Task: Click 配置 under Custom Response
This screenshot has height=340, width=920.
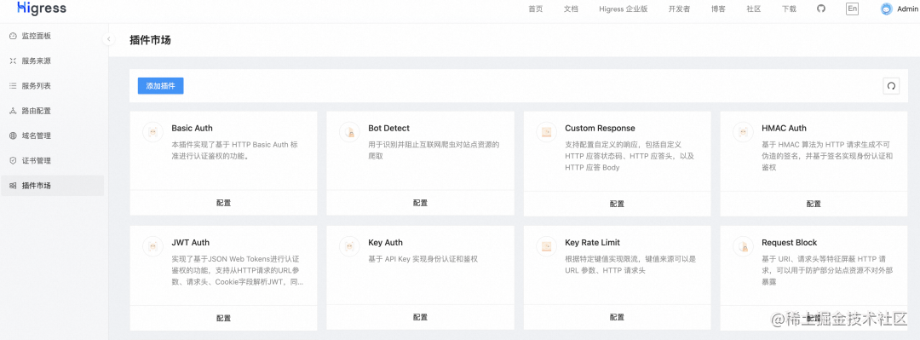Action: (617, 203)
